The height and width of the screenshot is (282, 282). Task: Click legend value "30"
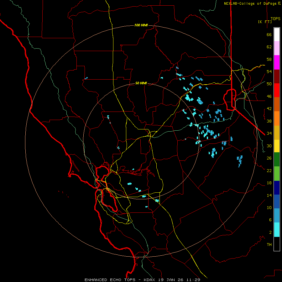[x=269, y=146]
